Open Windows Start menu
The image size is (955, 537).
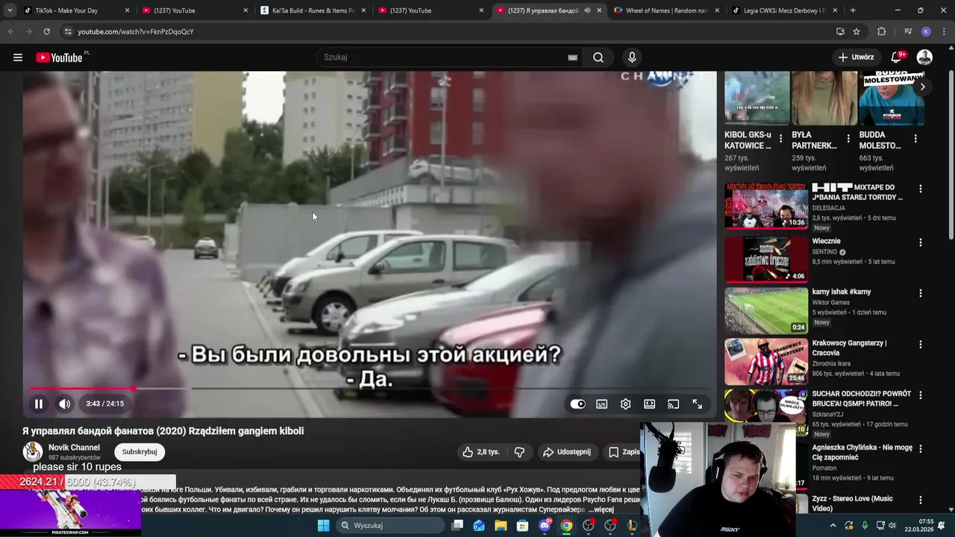click(x=323, y=525)
